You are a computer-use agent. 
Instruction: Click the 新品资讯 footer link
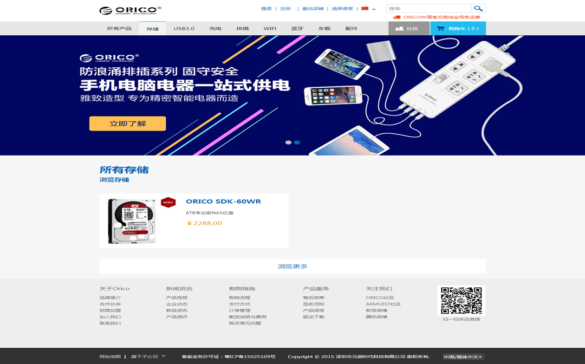click(177, 311)
